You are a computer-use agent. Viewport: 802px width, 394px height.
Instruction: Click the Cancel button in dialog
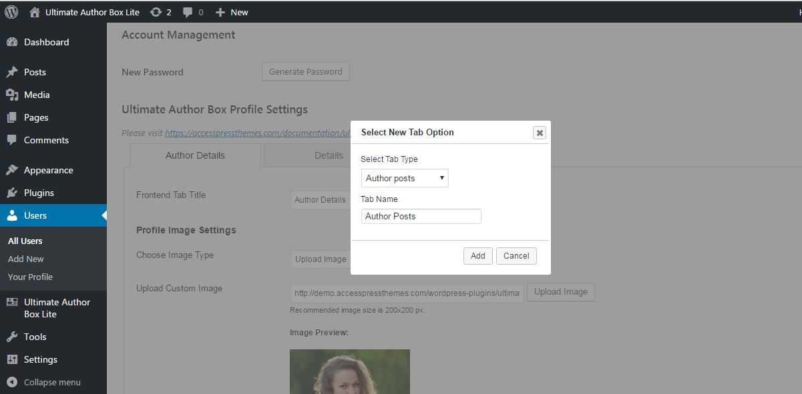pyautogui.click(x=516, y=256)
